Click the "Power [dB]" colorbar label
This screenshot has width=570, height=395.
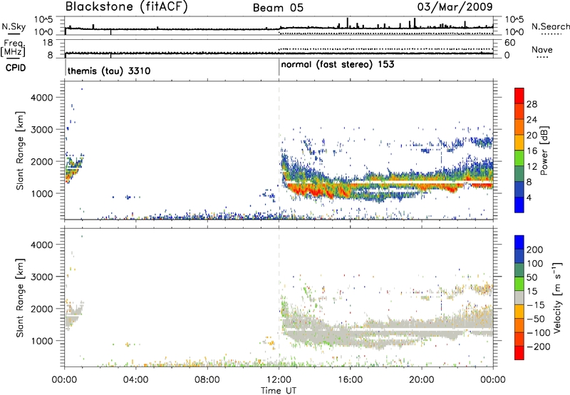tap(544, 150)
